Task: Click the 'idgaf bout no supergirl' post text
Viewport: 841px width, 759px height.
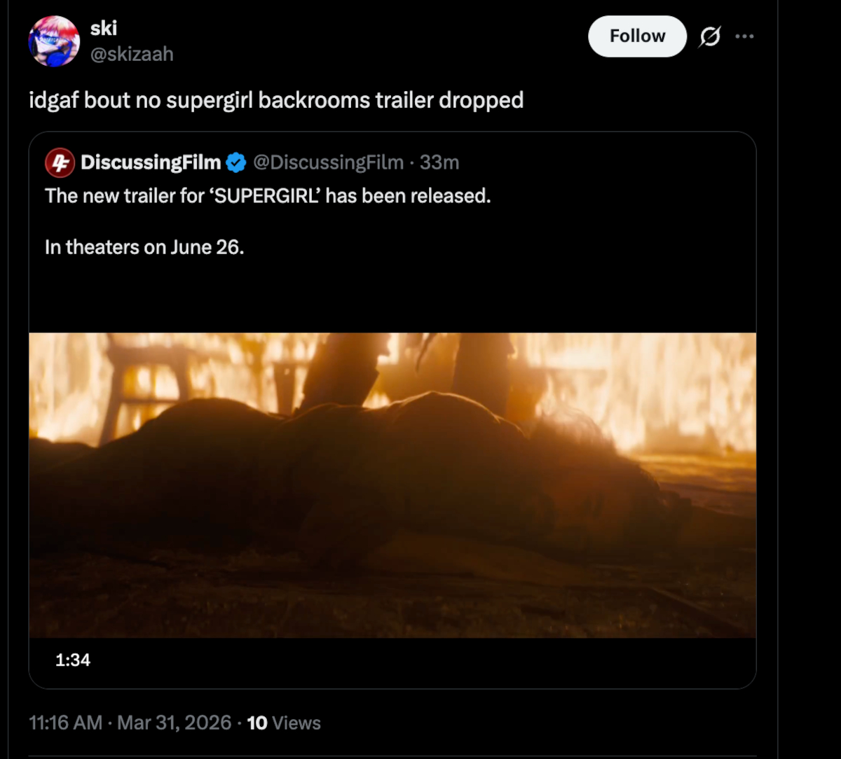Action: [276, 100]
